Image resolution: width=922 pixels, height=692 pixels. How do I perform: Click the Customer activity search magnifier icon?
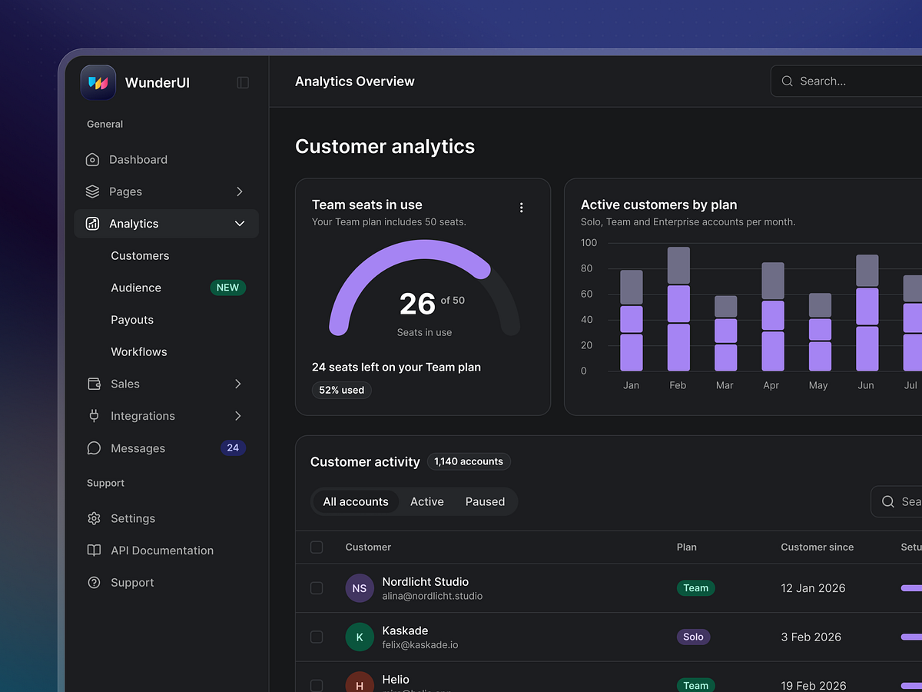click(887, 501)
